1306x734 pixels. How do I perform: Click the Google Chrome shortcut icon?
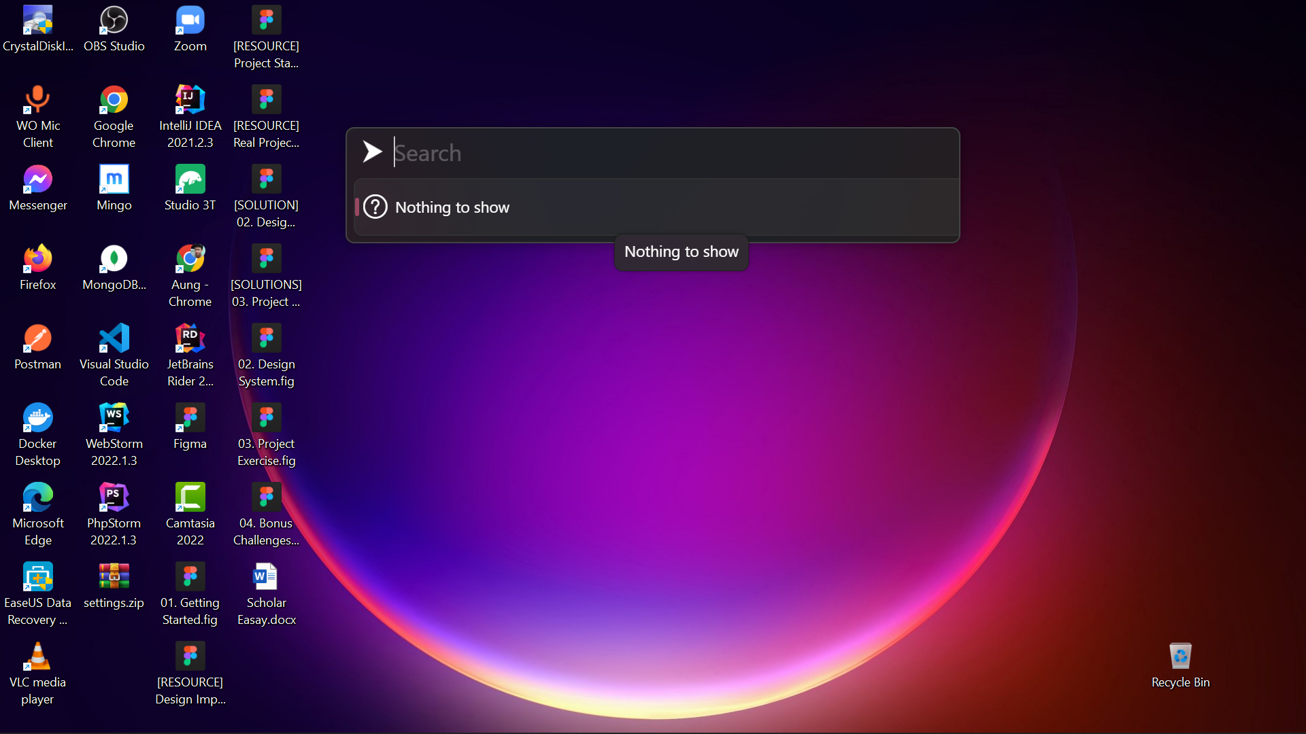tap(114, 100)
